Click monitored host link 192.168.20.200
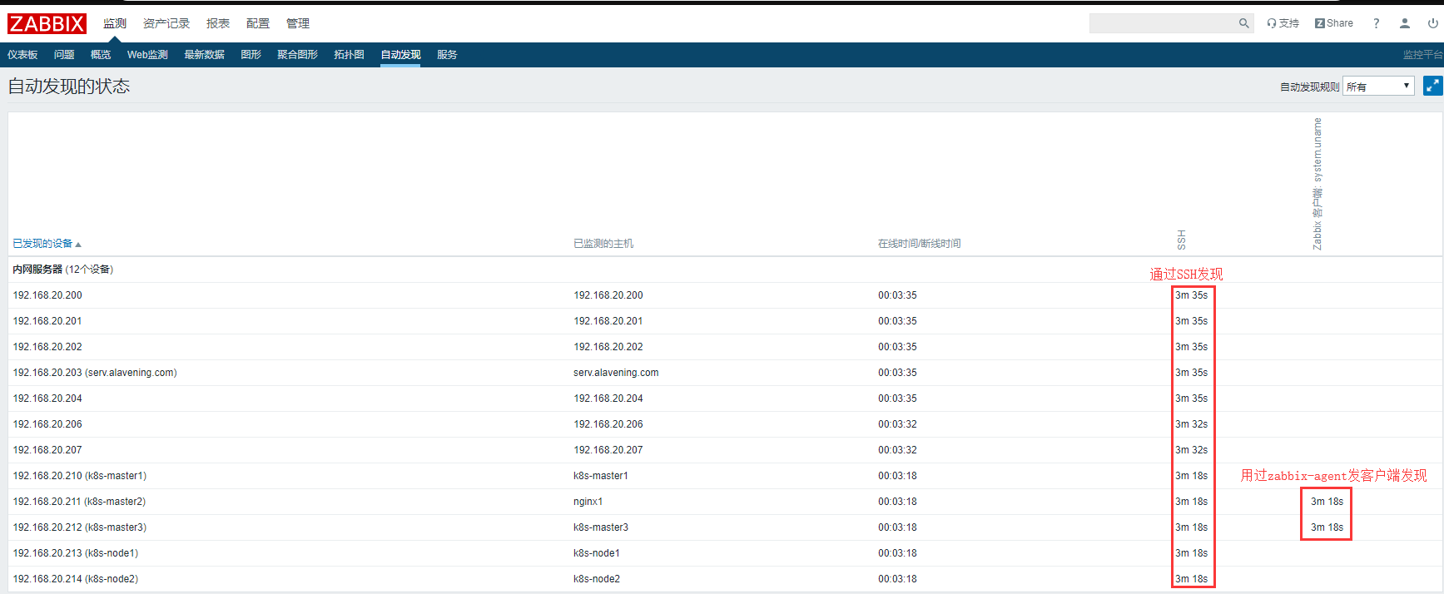Viewport: 1444px width, 594px height. [608, 295]
